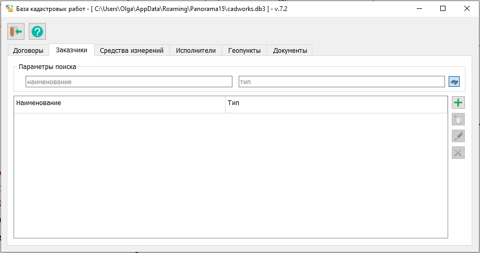Go to the Исполнители tab
The image size is (480, 253).
[195, 51]
